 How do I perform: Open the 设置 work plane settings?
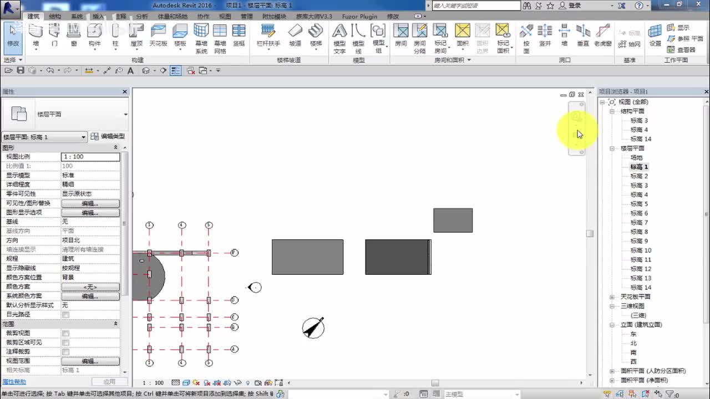pyautogui.click(x=656, y=35)
